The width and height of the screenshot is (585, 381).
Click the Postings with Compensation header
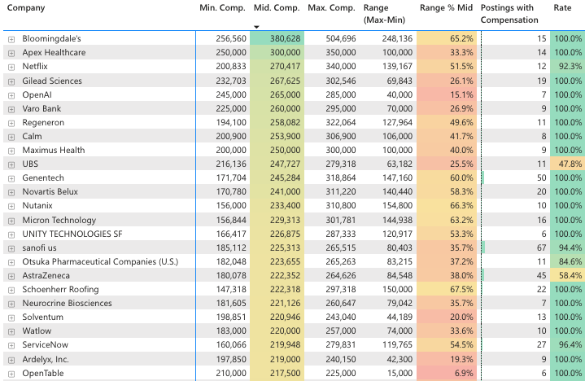(508, 13)
